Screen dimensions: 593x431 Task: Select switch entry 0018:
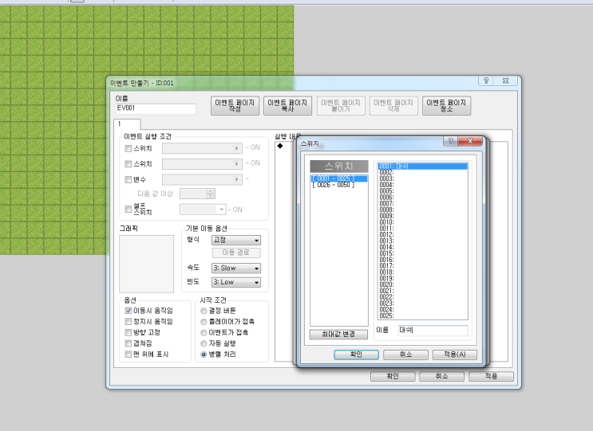(x=423, y=272)
